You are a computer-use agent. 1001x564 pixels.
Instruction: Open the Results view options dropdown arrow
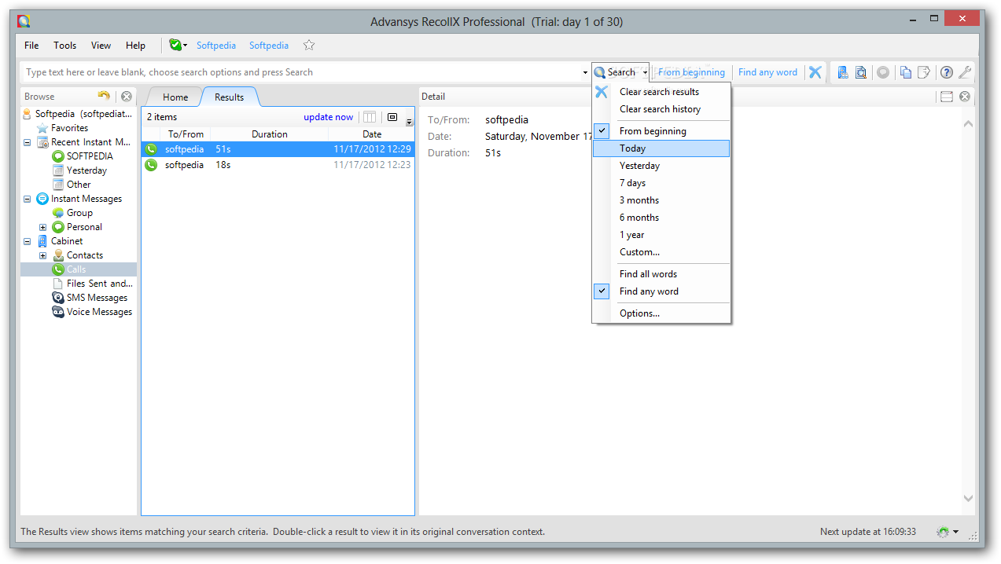coord(409,122)
